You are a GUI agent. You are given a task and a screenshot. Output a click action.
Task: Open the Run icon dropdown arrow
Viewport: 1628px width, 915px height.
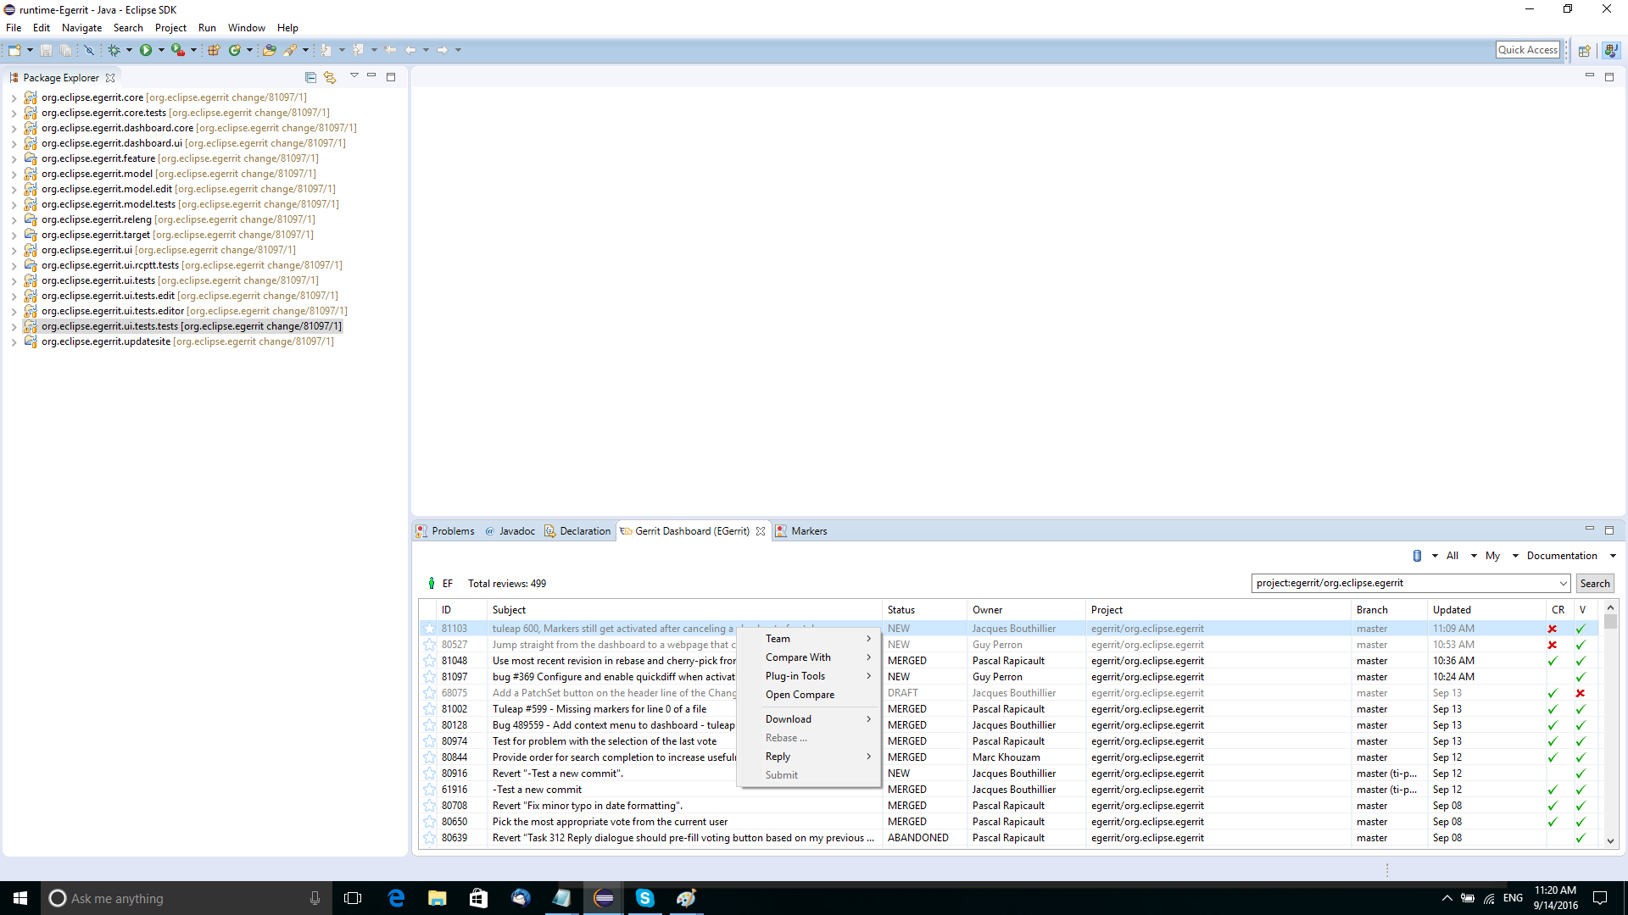pyautogui.click(x=161, y=50)
